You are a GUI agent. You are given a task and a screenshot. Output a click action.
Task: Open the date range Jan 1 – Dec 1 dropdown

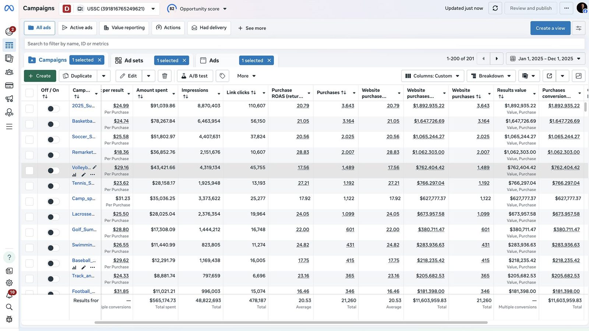(546, 59)
